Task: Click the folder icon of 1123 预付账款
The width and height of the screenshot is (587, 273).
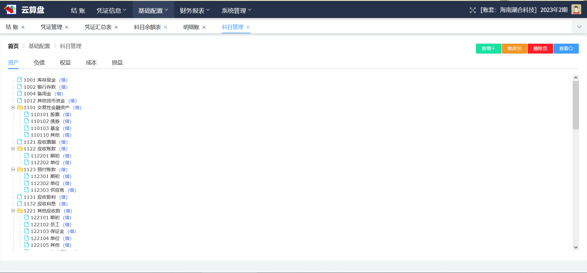Action: click(x=20, y=169)
